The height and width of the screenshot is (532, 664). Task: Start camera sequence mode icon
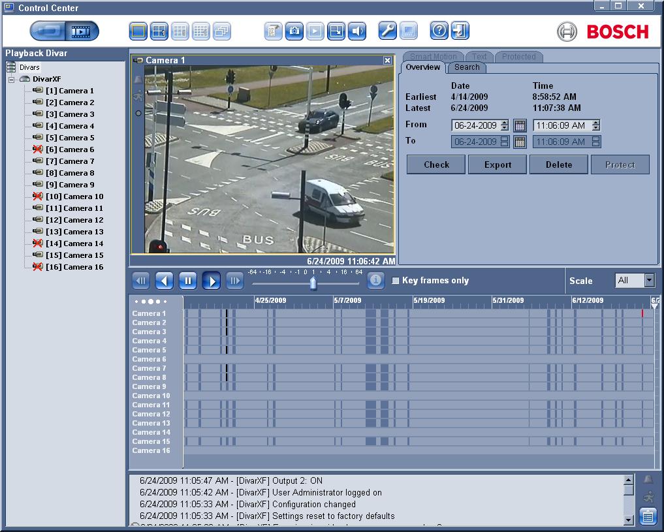pos(222,31)
